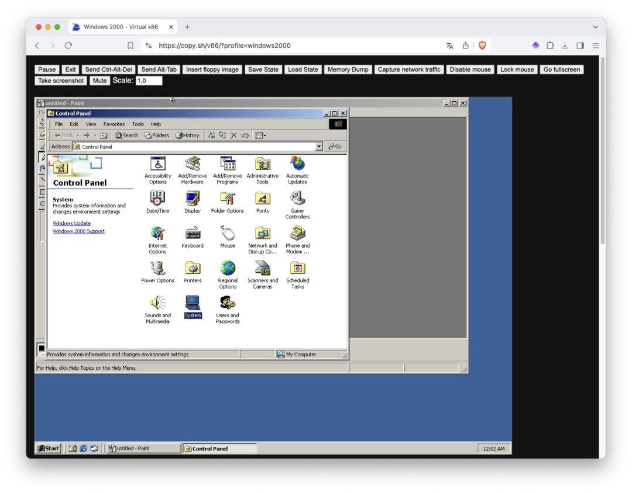
Task: Follow the Windows Update link
Action: pos(71,223)
